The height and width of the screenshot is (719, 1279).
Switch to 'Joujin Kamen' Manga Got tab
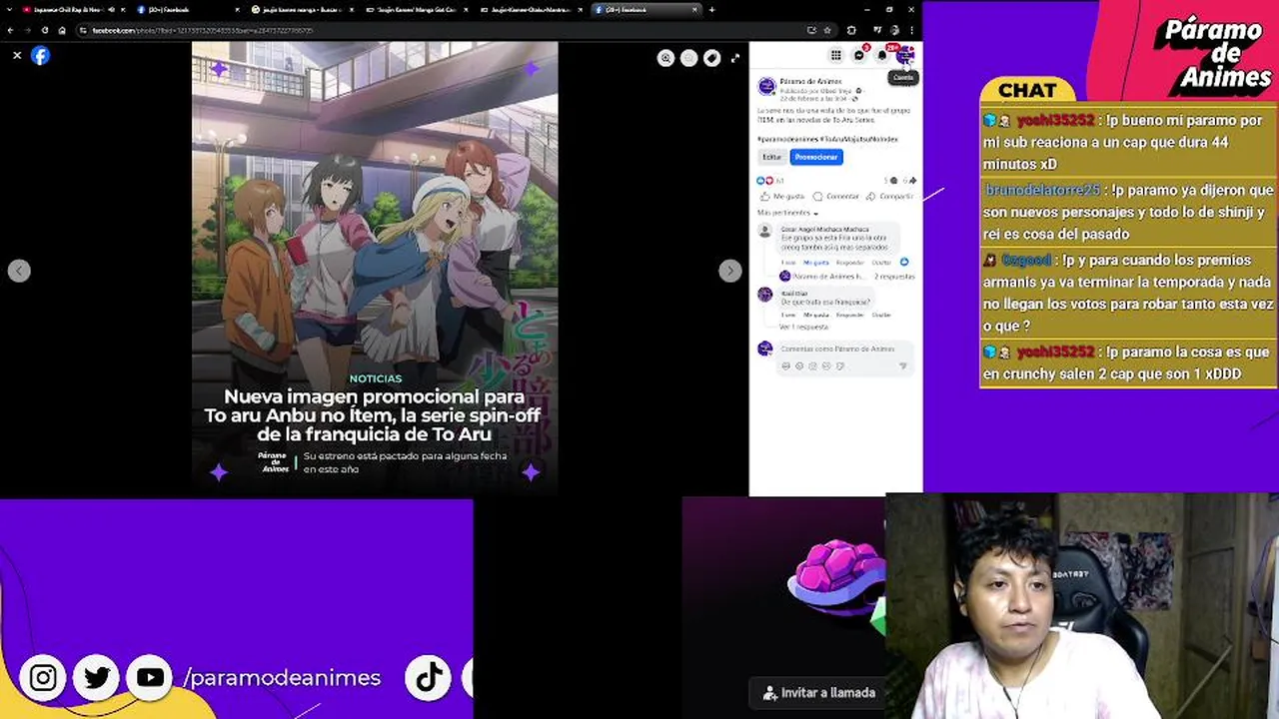point(416,9)
